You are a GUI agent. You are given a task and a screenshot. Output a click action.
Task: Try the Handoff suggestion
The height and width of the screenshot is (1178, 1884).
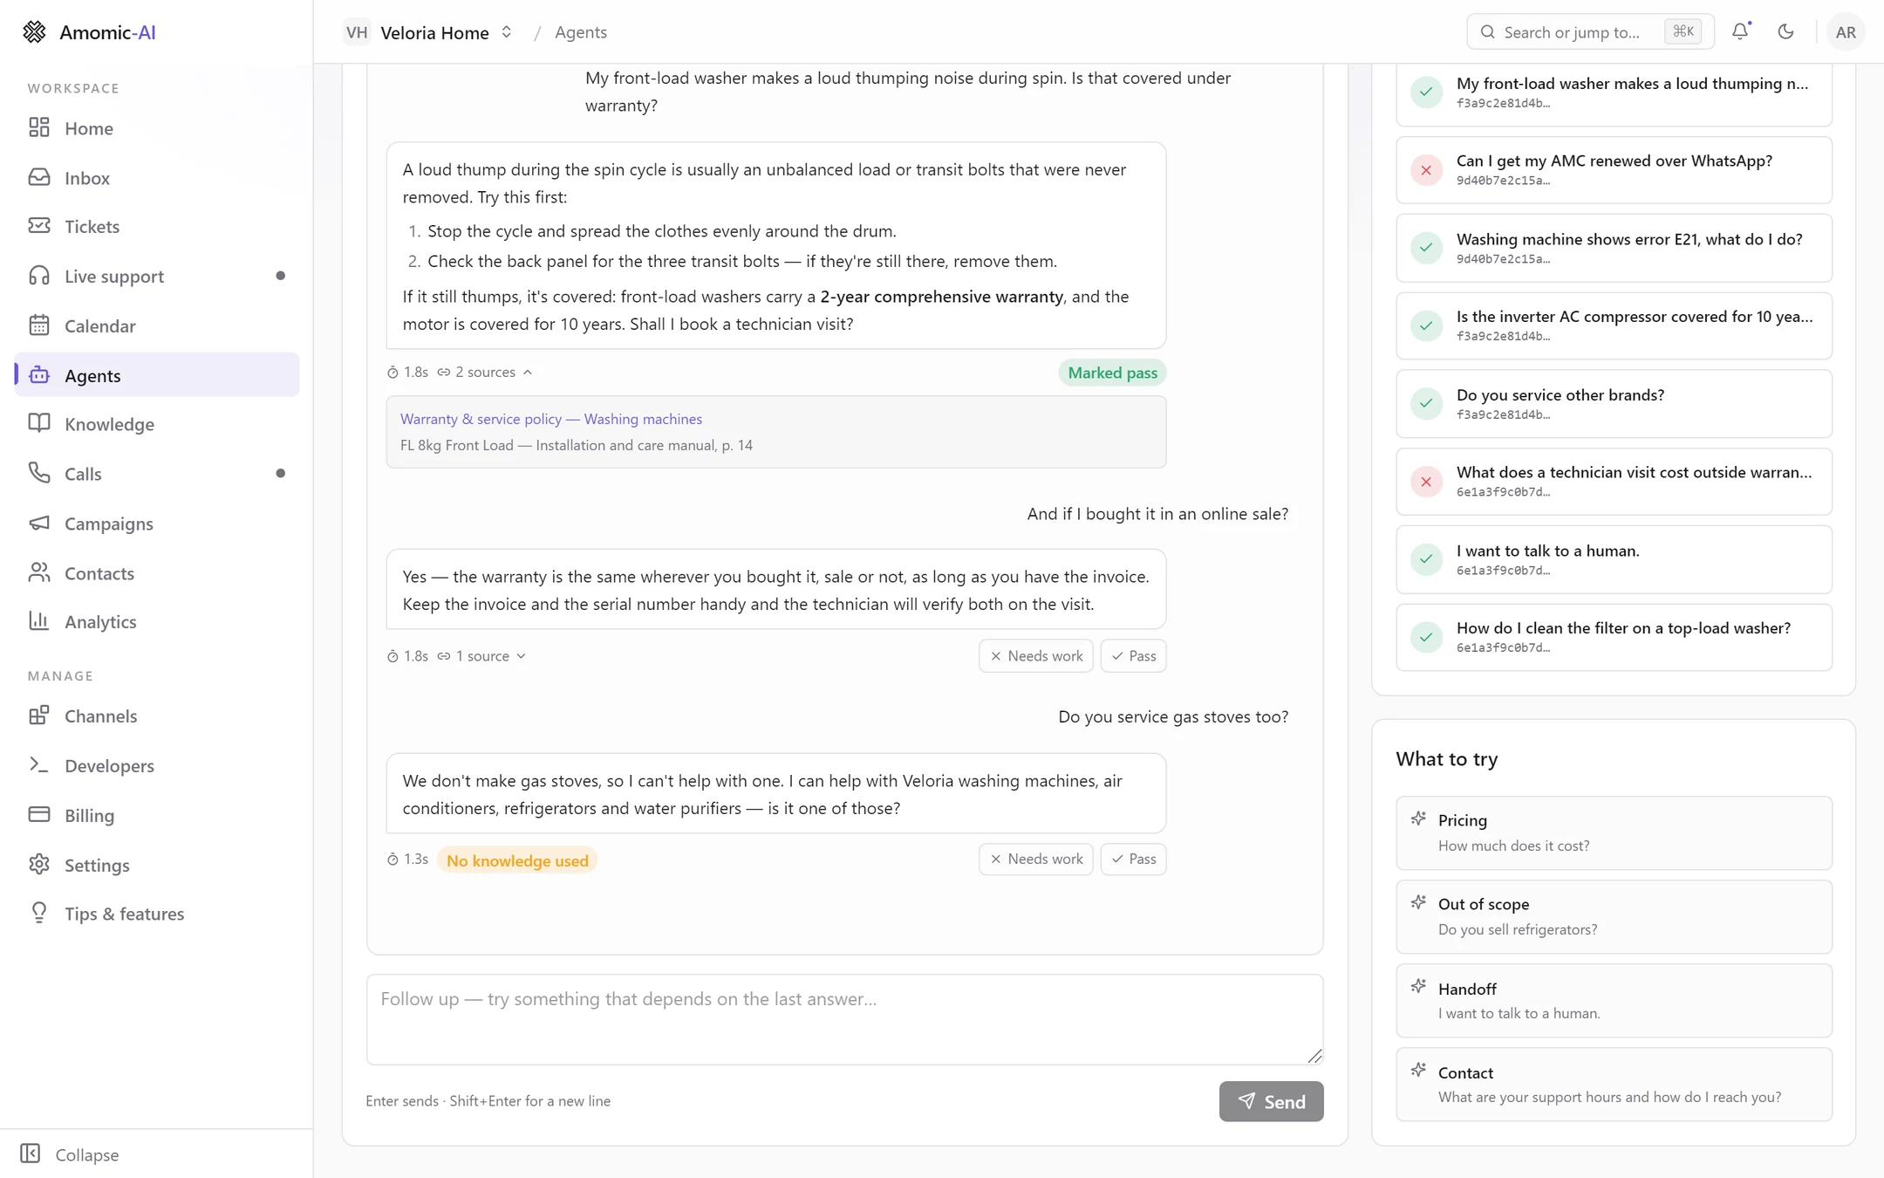[1614, 1000]
